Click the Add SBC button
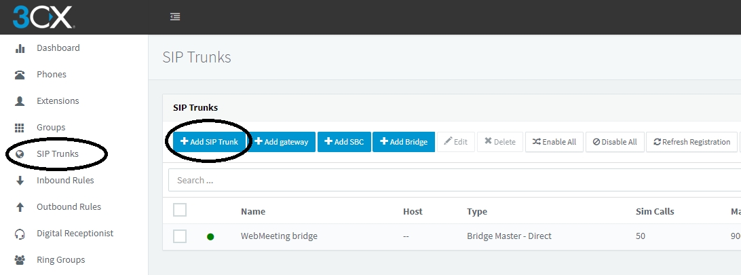 (344, 142)
